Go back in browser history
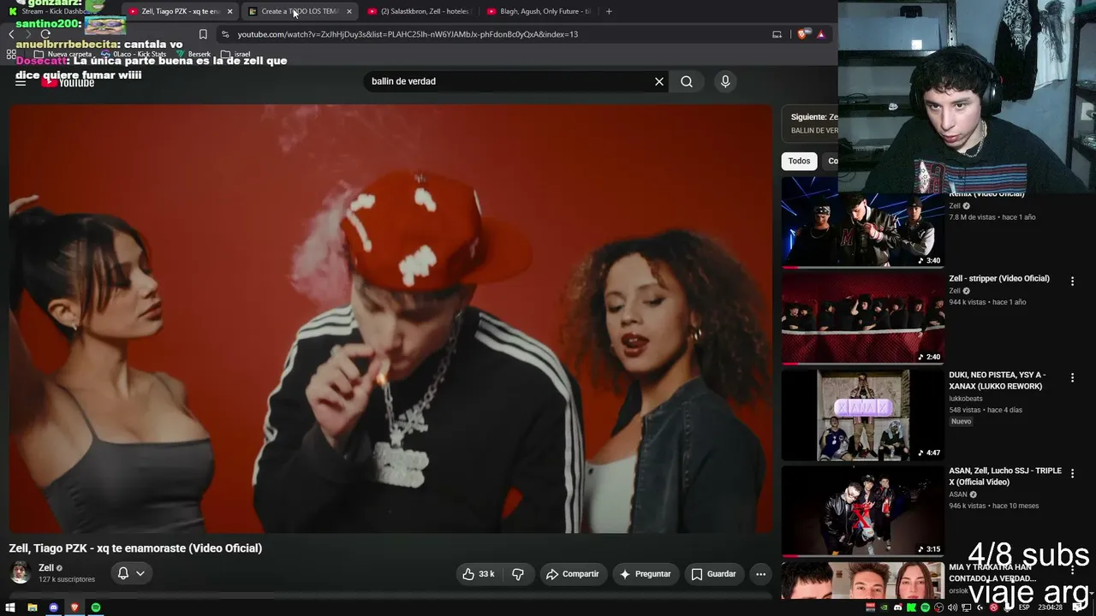This screenshot has height=616, width=1096. 11,34
